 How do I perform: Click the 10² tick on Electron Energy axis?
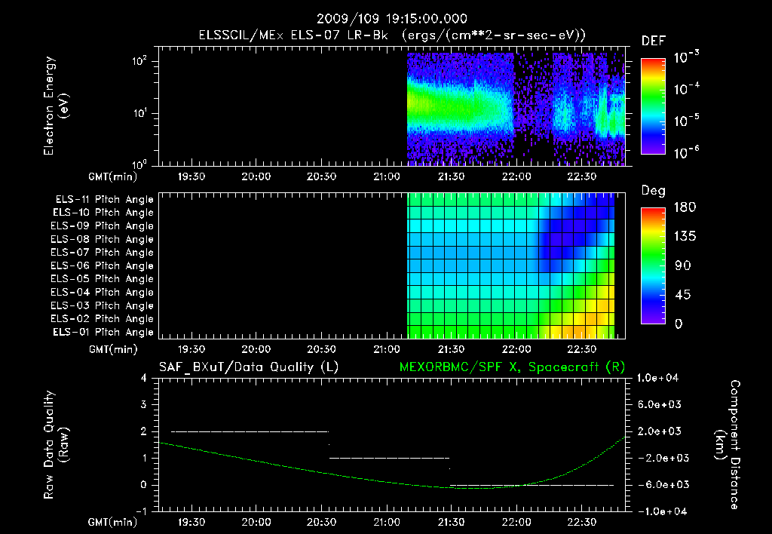[139, 61]
